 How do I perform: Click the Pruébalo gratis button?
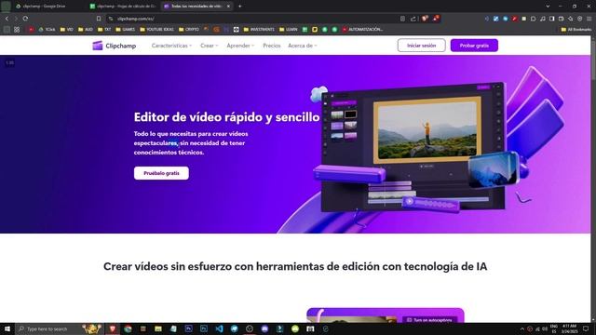tap(161, 173)
